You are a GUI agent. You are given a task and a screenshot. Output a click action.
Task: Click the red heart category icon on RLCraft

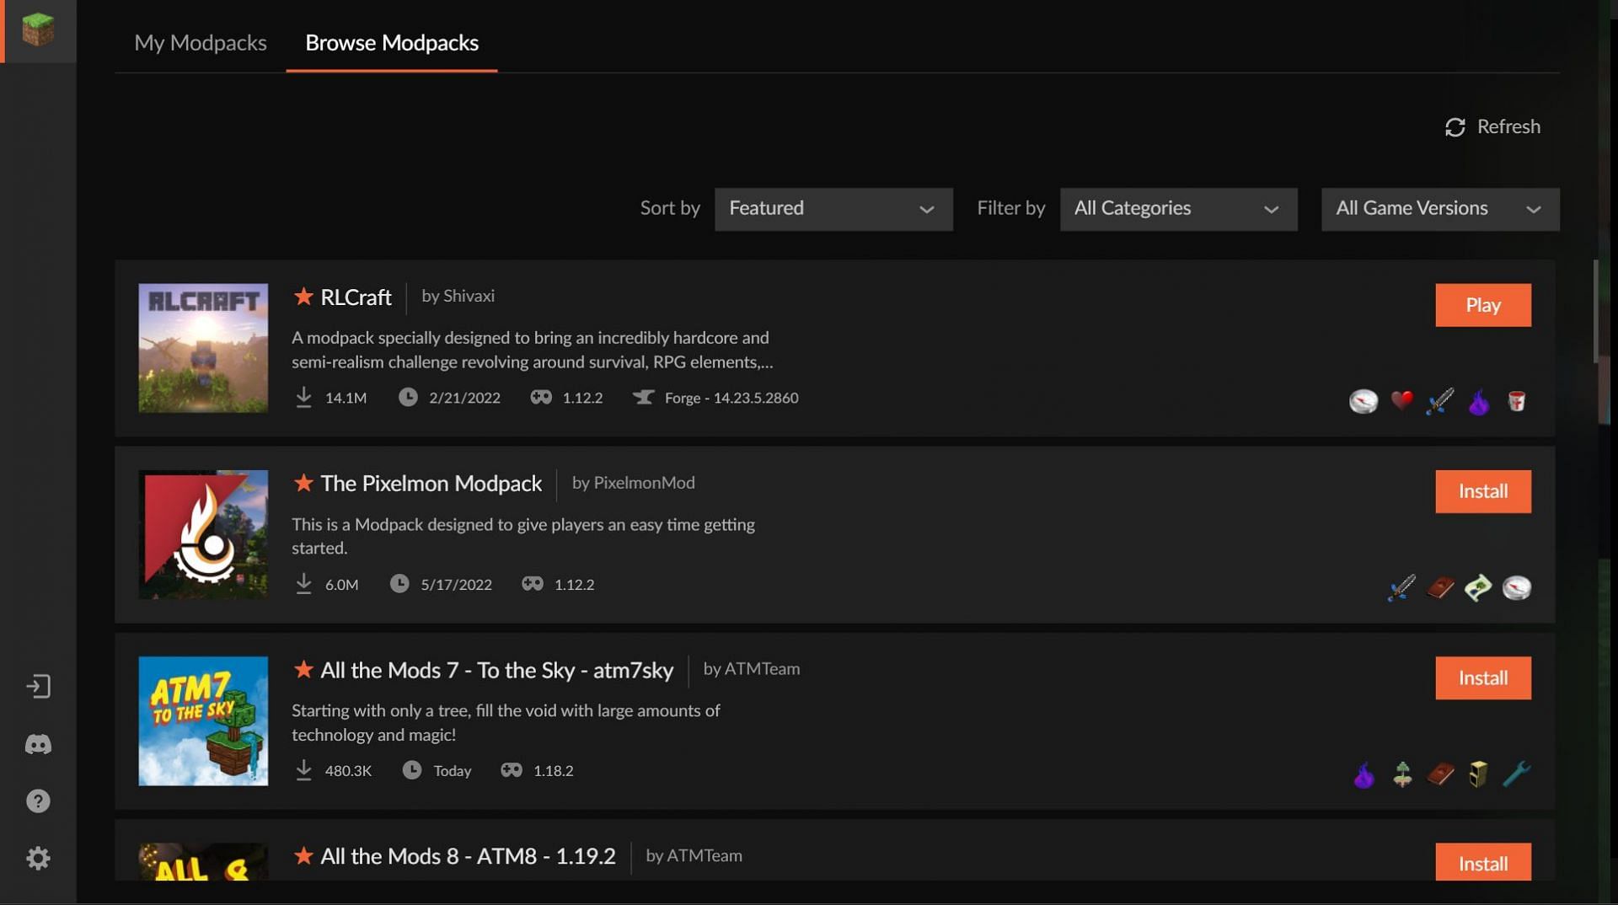1402,401
